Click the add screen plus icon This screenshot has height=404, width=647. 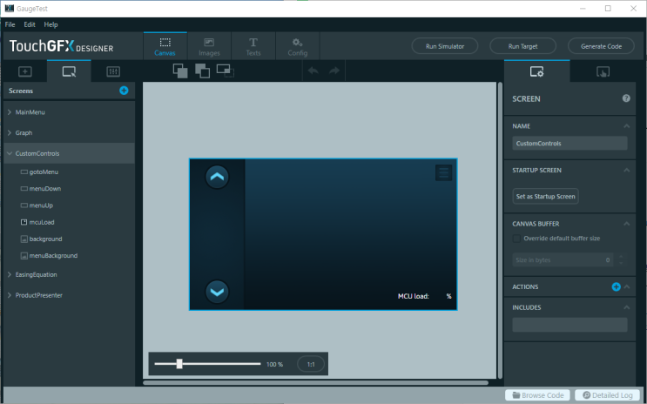[124, 91]
